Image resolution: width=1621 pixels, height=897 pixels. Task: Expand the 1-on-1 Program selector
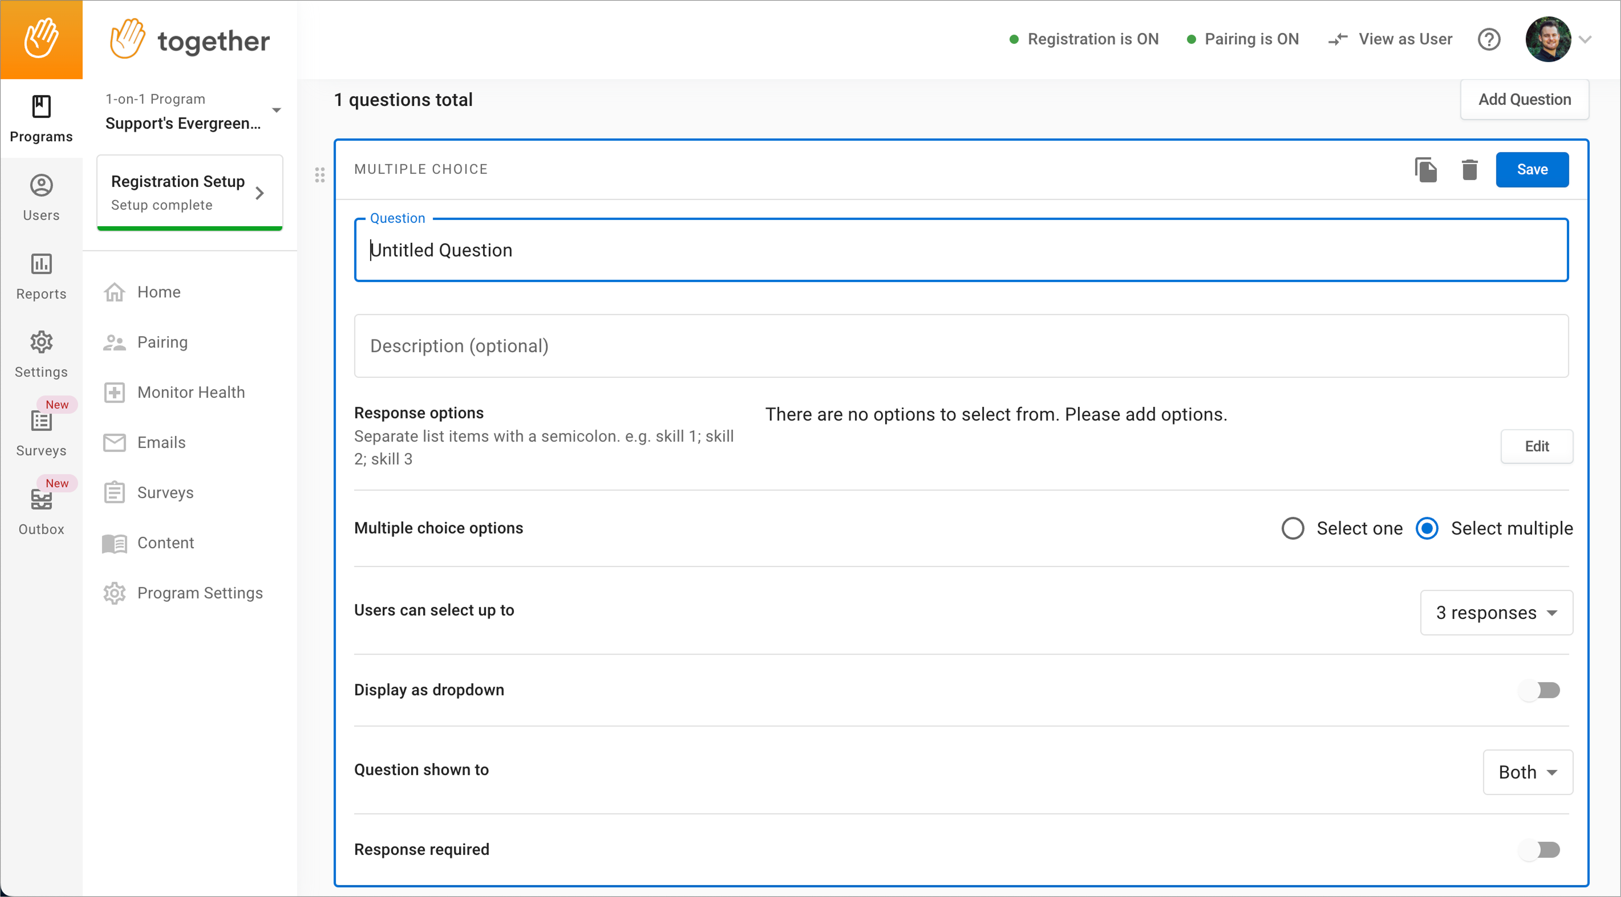(193, 111)
